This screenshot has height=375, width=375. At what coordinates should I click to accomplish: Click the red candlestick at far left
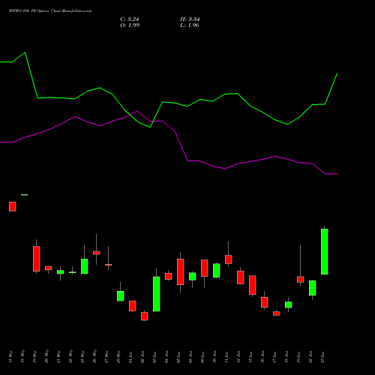point(13,206)
